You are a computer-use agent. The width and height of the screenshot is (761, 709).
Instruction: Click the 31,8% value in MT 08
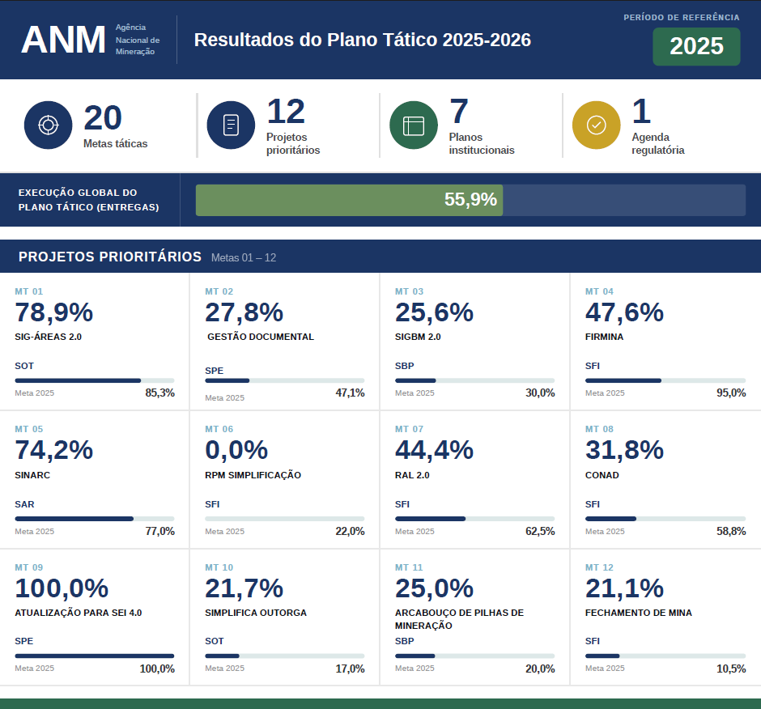[x=625, y=450]
